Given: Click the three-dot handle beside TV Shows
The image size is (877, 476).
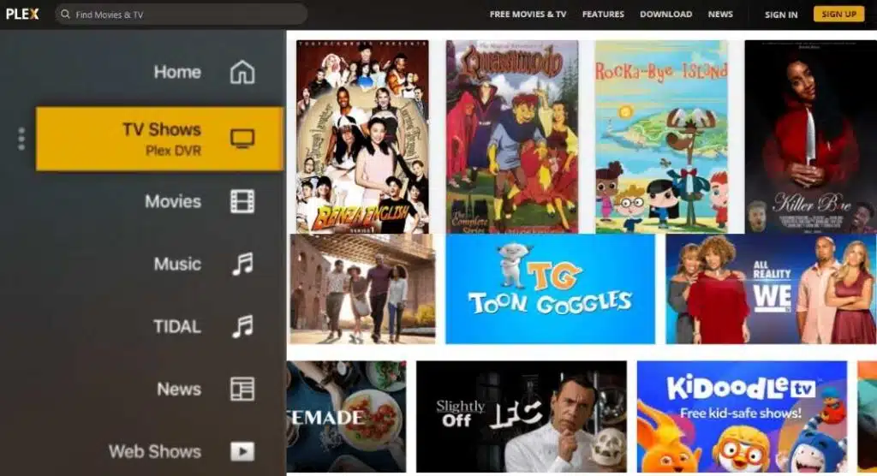Looking at the screenshot, I should click(x=21, y=139).
